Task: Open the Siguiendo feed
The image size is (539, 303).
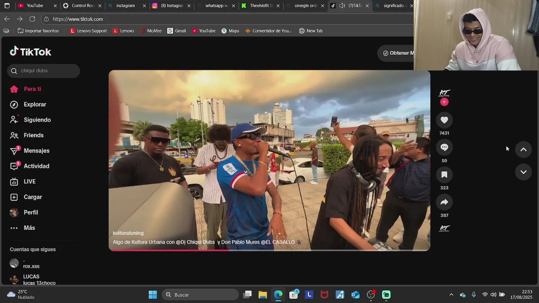Action: click(x=30, y=120)
